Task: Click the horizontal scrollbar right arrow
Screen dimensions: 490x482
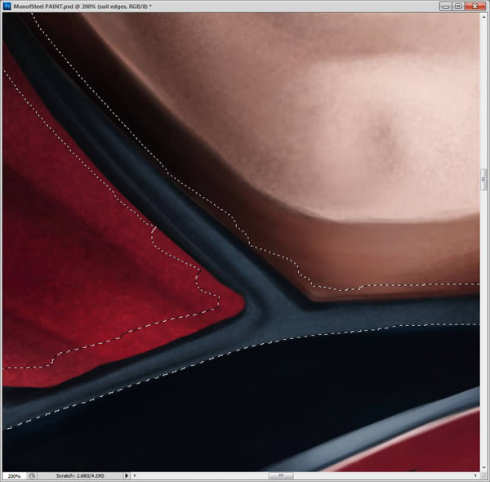Action: click(x=475, y=475)
